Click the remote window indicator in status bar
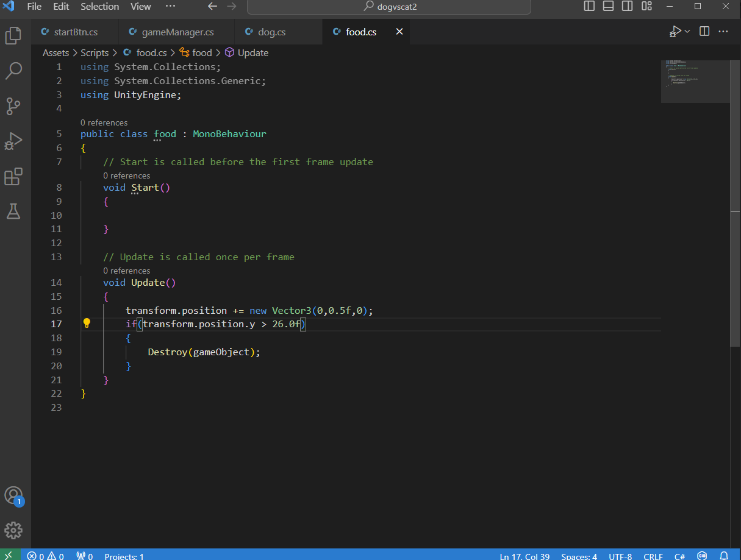Screen dimensions: 741x560 coord(9,555)
